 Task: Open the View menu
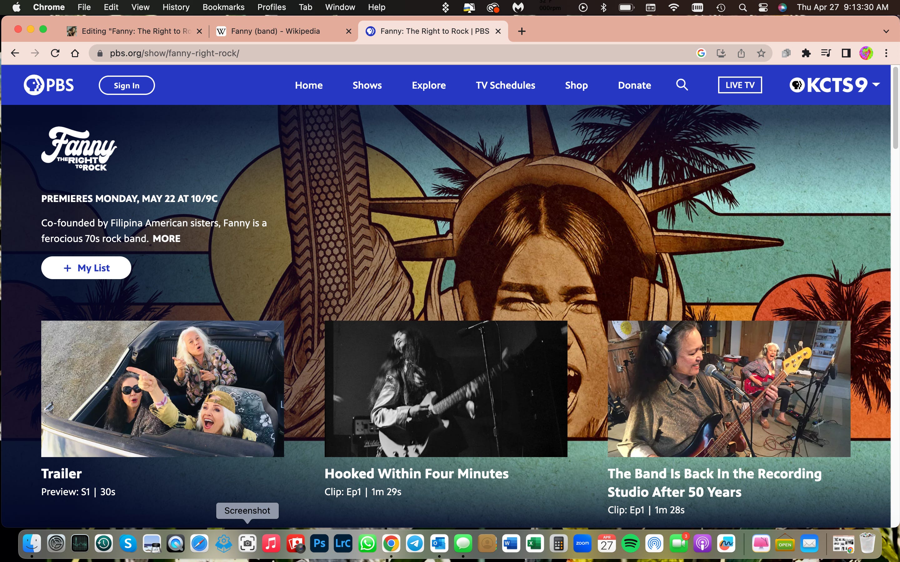(x=140, y=7)
